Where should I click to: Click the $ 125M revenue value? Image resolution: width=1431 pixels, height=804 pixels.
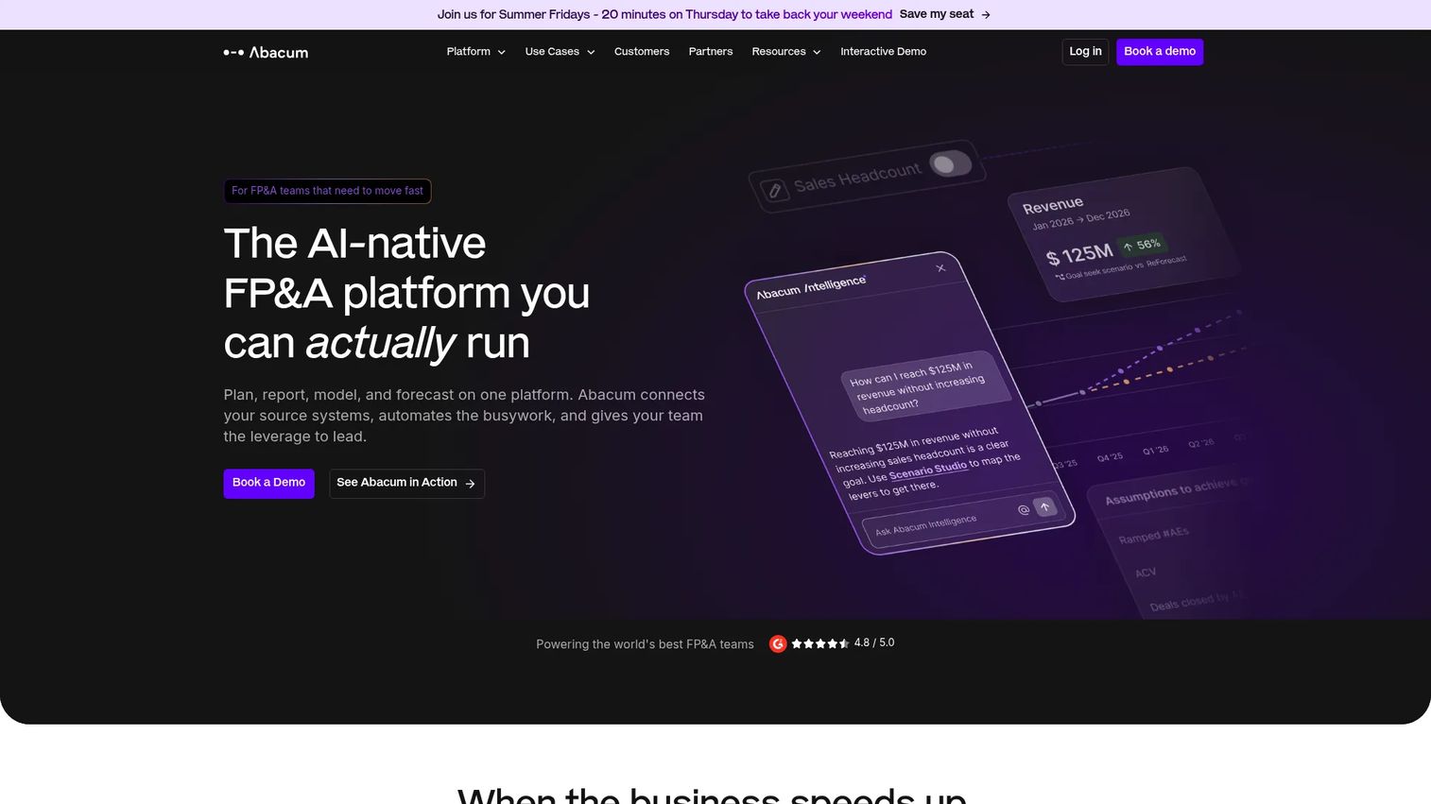pyautogui.click(x=1079, y=255)
